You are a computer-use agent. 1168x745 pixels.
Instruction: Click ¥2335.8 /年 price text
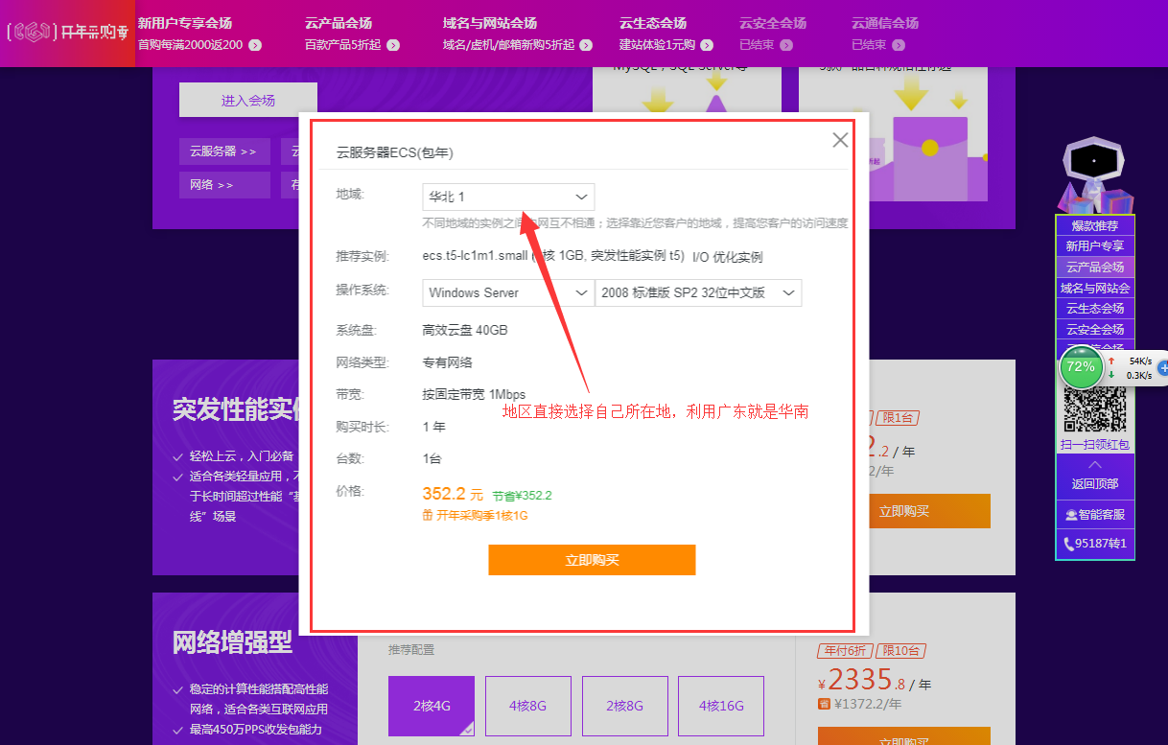875,681
